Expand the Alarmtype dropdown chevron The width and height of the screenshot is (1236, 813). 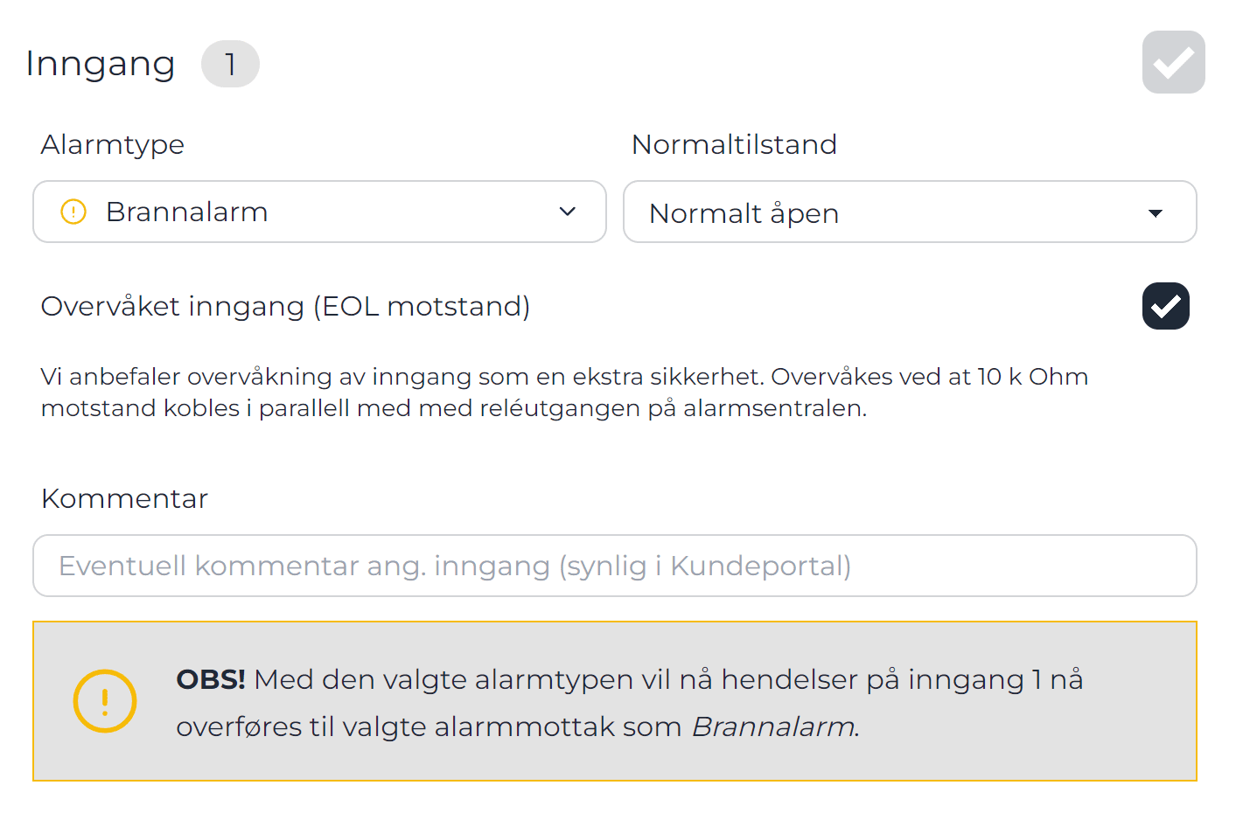coord(568,212)
